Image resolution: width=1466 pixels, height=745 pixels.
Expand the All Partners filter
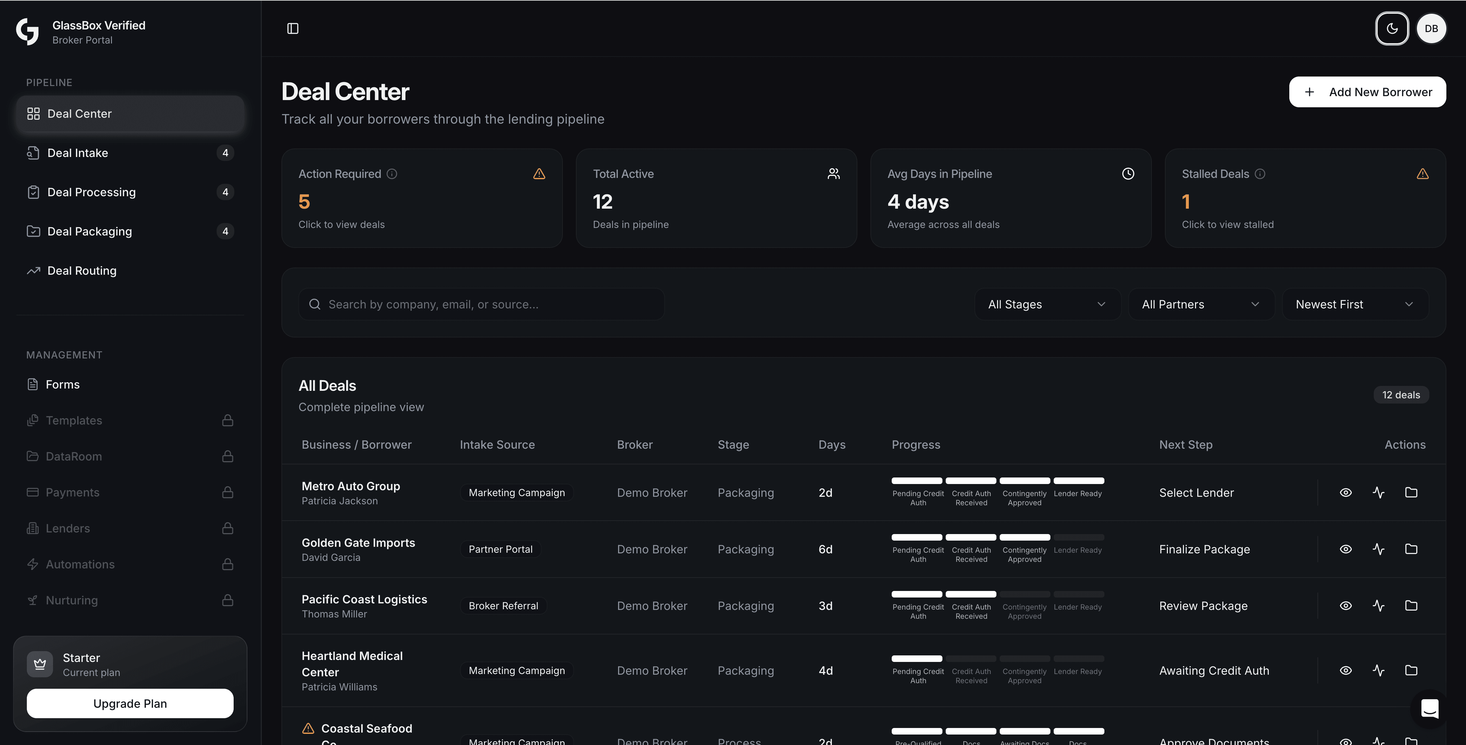click(x=1201, y=304)
